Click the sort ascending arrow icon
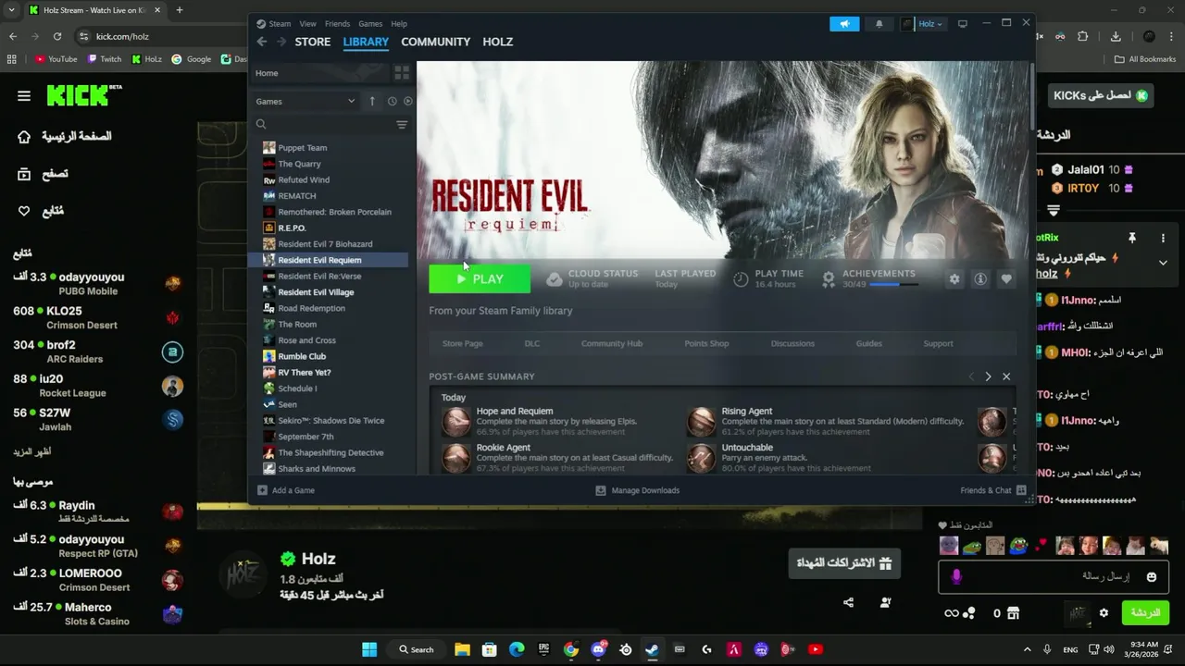1185x666 pixels. click(372, 101)
